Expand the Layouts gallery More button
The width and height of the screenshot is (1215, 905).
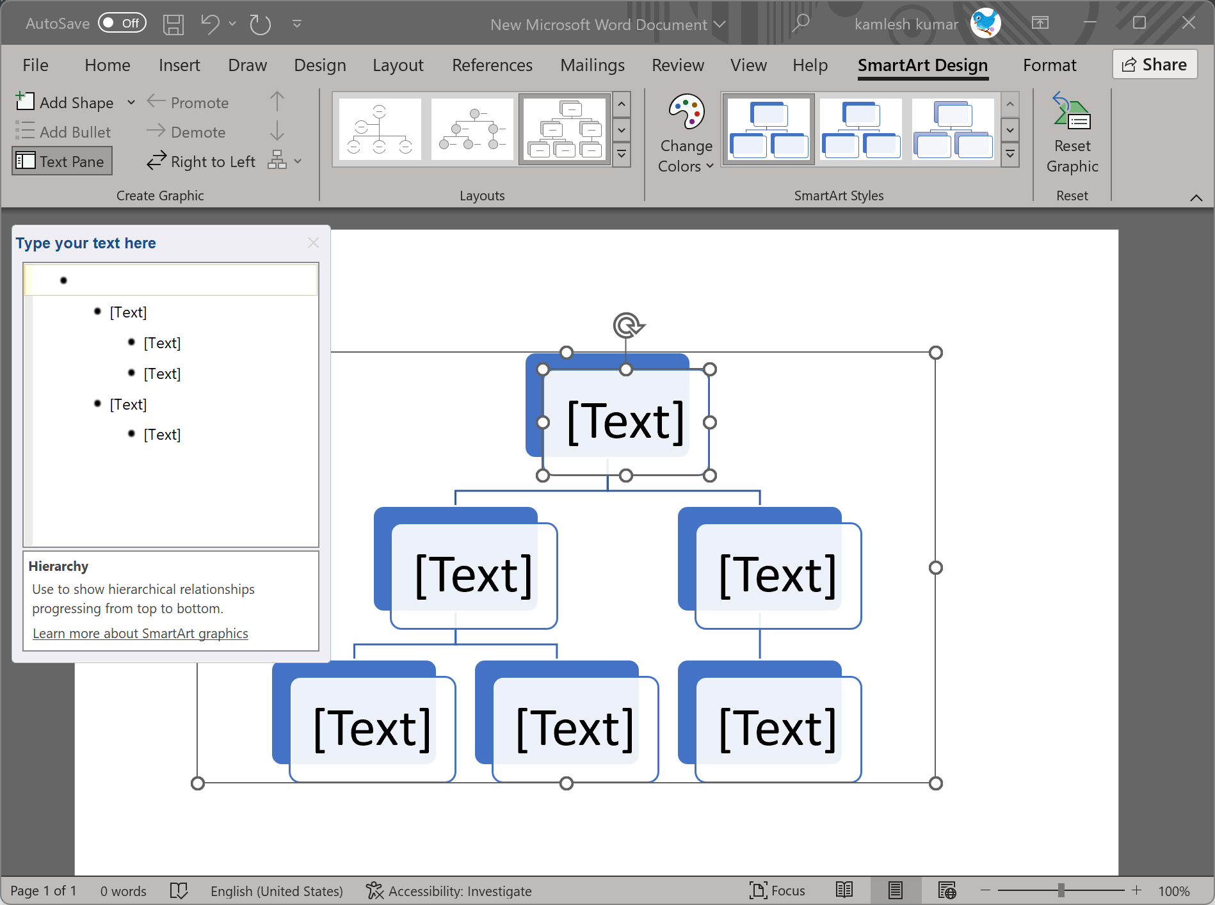(622, 154)
